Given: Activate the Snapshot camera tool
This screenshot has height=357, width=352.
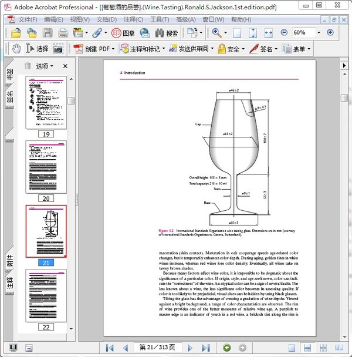Looking at the screenshot, I should [x=59, y=49].
